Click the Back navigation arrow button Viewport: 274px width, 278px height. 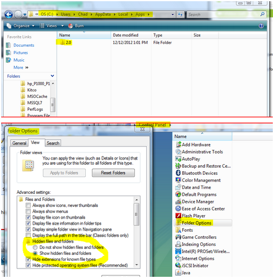click(9, 14)
